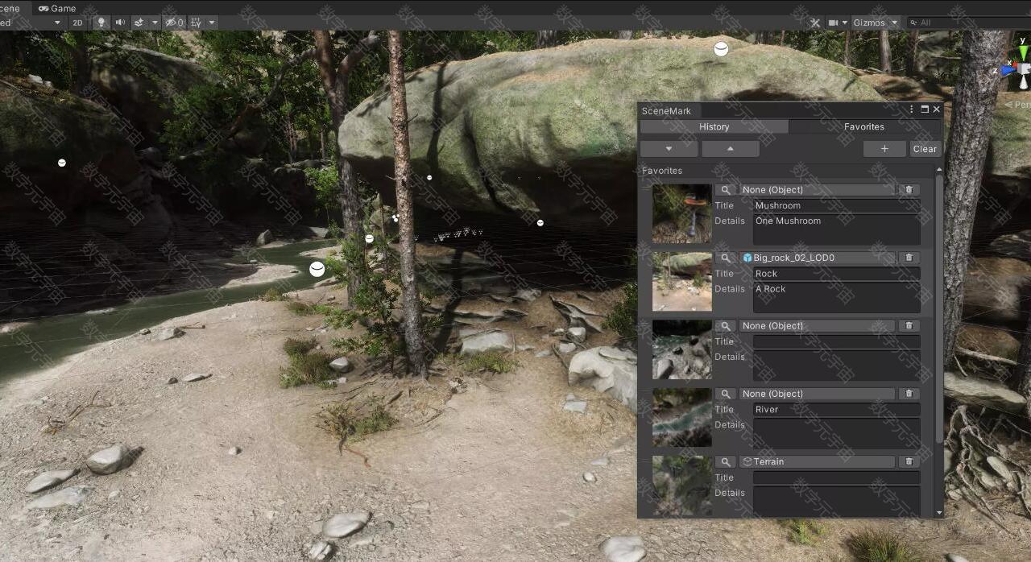Select River favorite thumbnail
1031x562 pixels.
click(682, 418)
